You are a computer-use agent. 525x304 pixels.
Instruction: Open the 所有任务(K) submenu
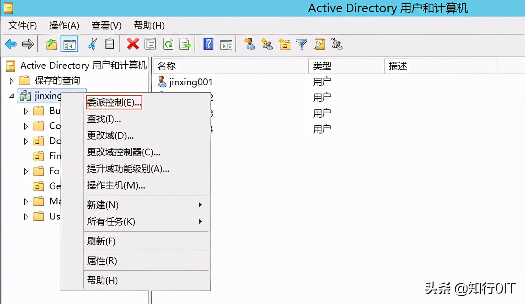point(147,221)
